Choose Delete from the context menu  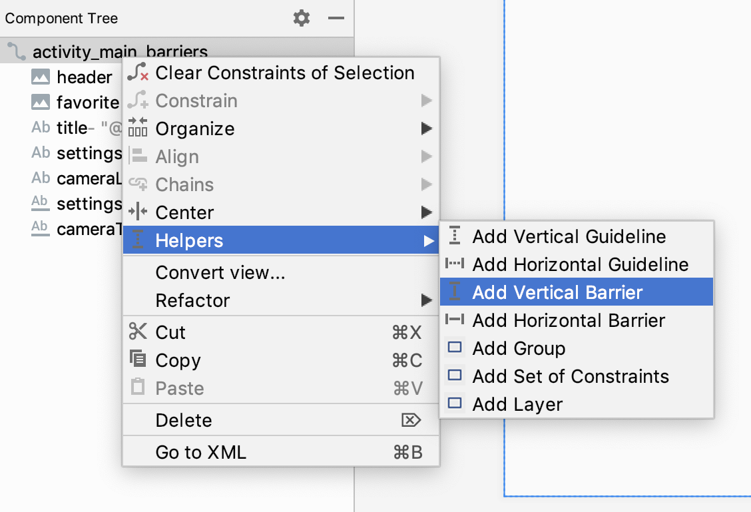pyautogui.click(x=184, y=420)
